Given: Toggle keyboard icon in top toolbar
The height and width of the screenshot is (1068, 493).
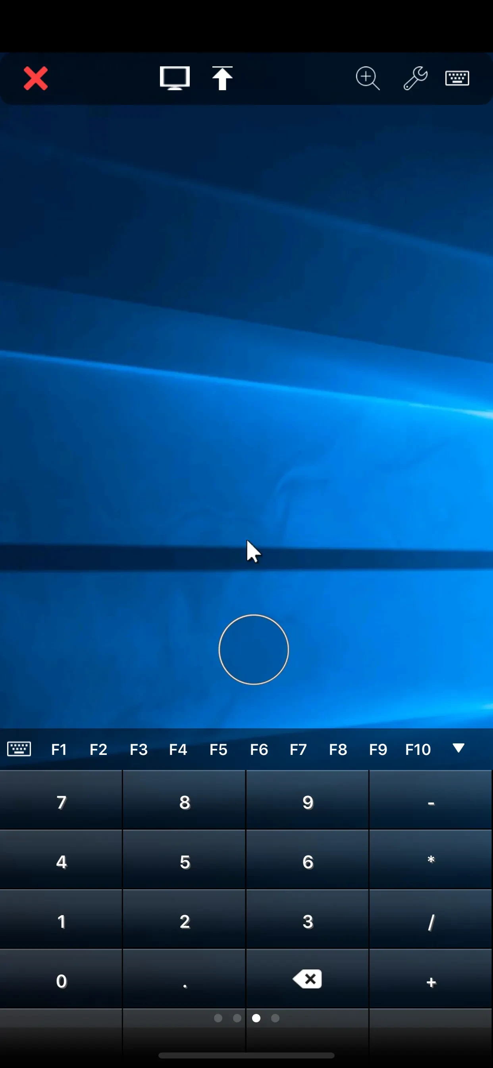Looking at the screenshot, I should tap(457, 78).
